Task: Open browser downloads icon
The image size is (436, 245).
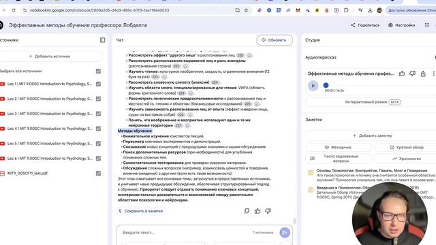Action: click(370, 10)
